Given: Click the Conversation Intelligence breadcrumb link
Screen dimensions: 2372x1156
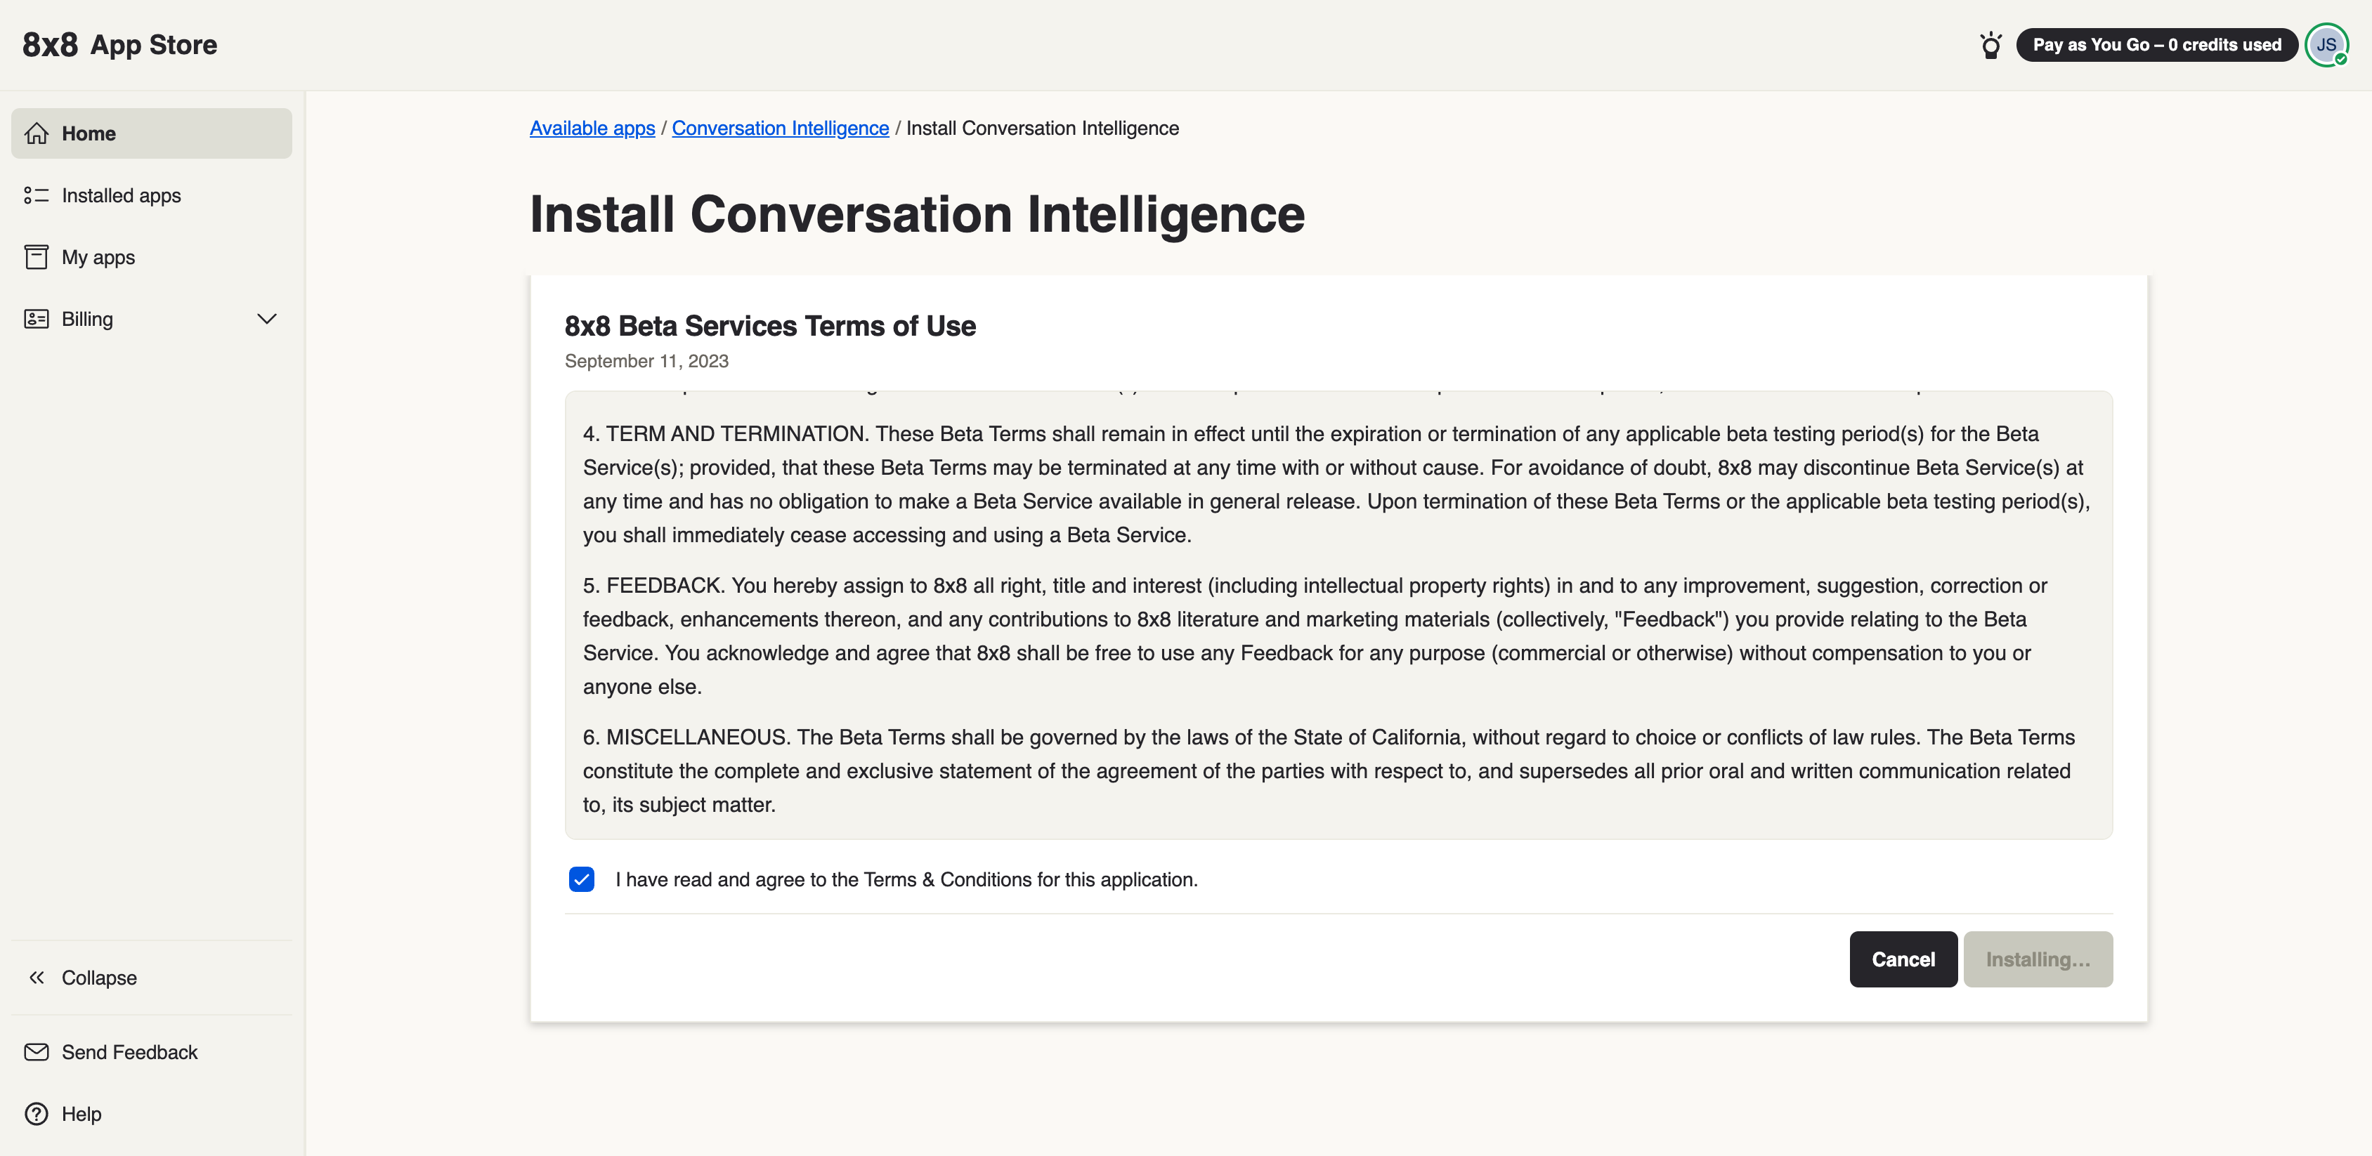Looking at the screenshot, I should (x=780, y=128).
